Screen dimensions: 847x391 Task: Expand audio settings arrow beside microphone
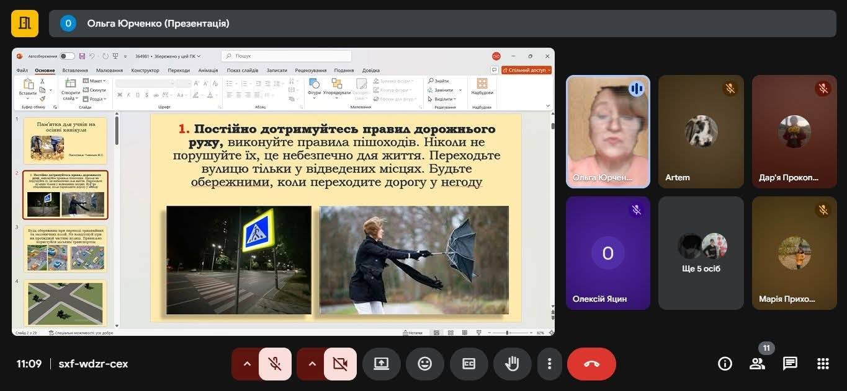[247, 364]
